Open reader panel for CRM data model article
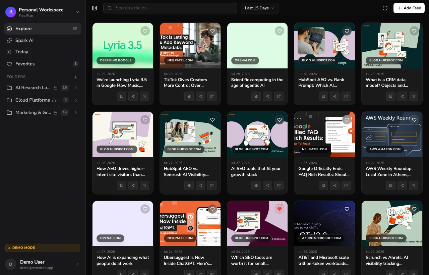The height and width of the screenshot is (275, 429). [391, 96]
